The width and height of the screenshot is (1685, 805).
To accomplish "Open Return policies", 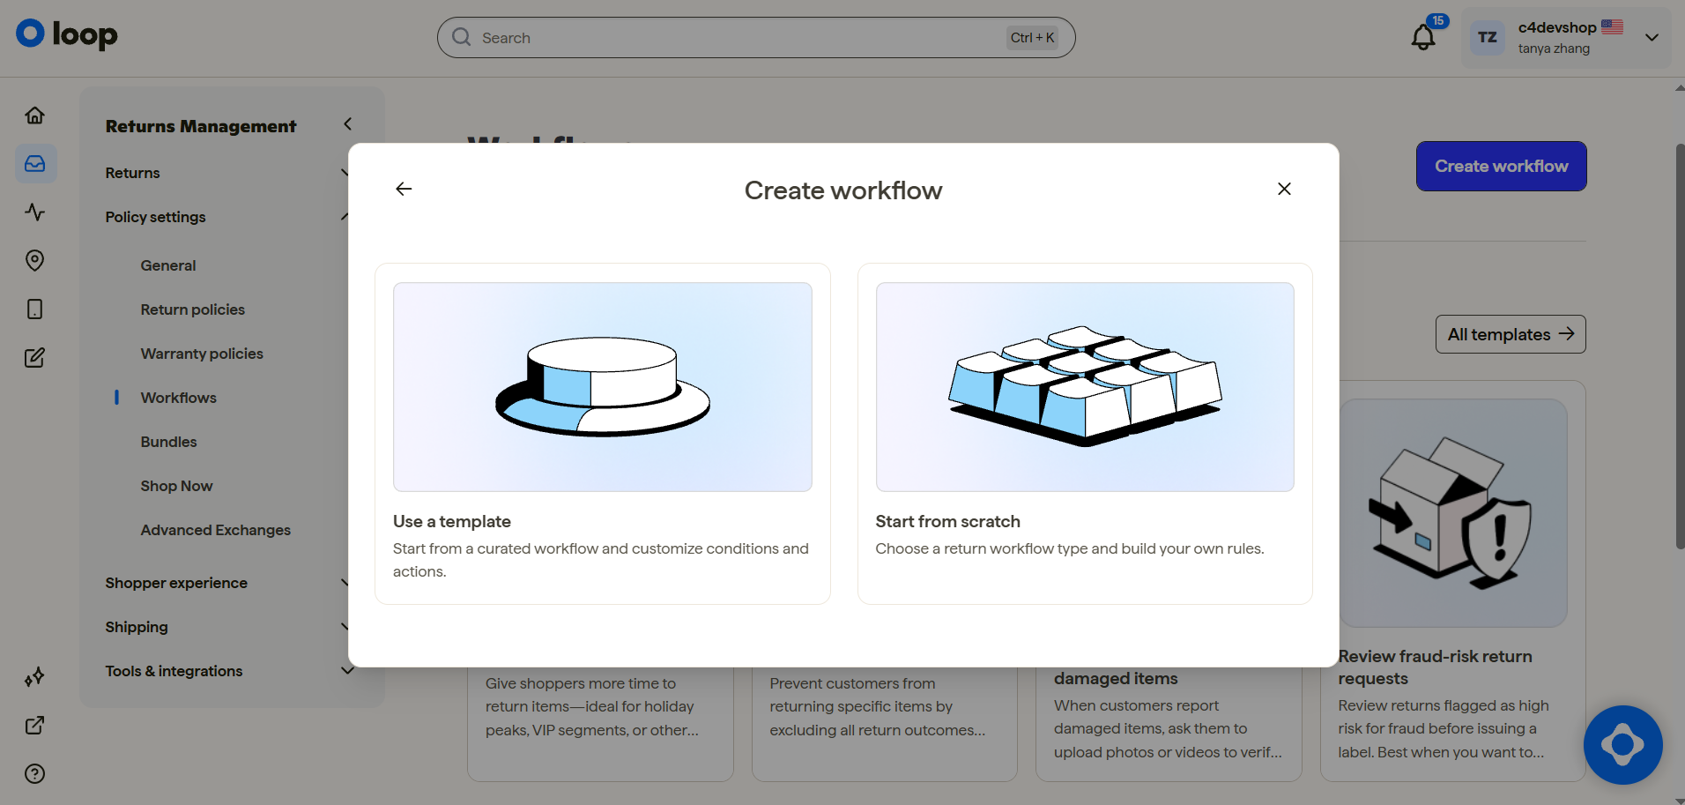I will 193,309.
